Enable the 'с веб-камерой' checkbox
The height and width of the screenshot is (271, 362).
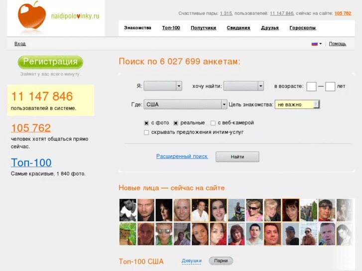pos(213,123)
